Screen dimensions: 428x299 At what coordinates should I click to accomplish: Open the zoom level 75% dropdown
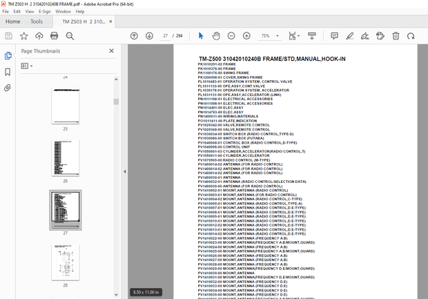(269, 36)
